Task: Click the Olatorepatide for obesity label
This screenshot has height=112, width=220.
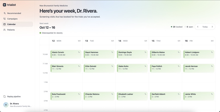Action: coord(52,33)
